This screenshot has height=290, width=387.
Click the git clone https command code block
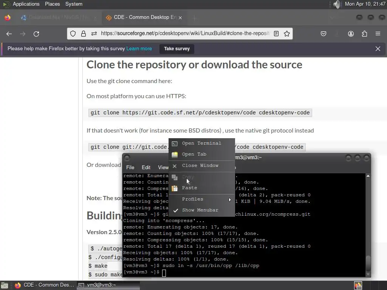click(200, 113)
